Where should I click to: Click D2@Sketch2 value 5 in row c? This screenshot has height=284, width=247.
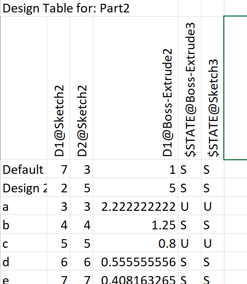pyautogui.click(x=81, y=243)
